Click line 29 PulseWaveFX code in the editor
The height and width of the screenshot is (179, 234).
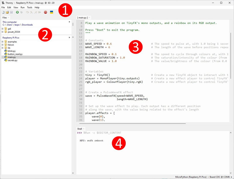click(x=115, y=96)
